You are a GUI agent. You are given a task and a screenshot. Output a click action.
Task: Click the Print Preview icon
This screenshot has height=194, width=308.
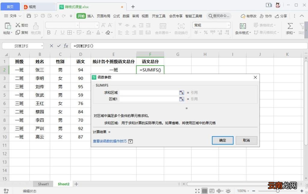(x=50, y=16)
